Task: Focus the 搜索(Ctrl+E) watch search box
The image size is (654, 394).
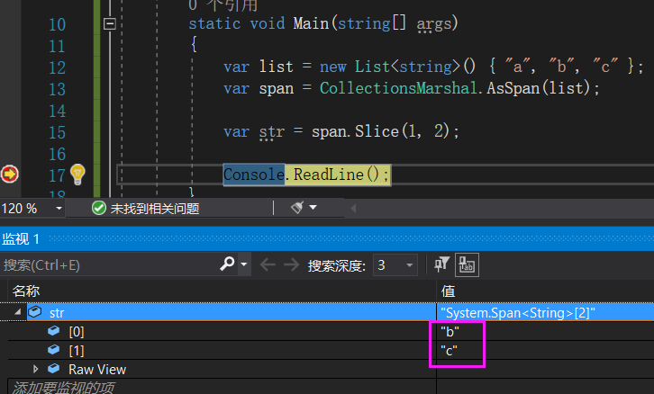Action: [109, 264]
